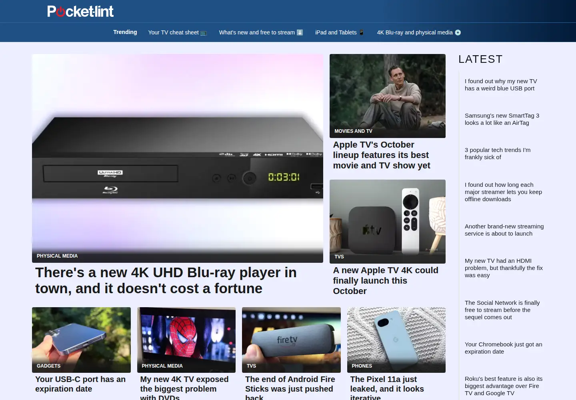Select the Physical Media tag on Blu-ray player image

coord(57,256)
